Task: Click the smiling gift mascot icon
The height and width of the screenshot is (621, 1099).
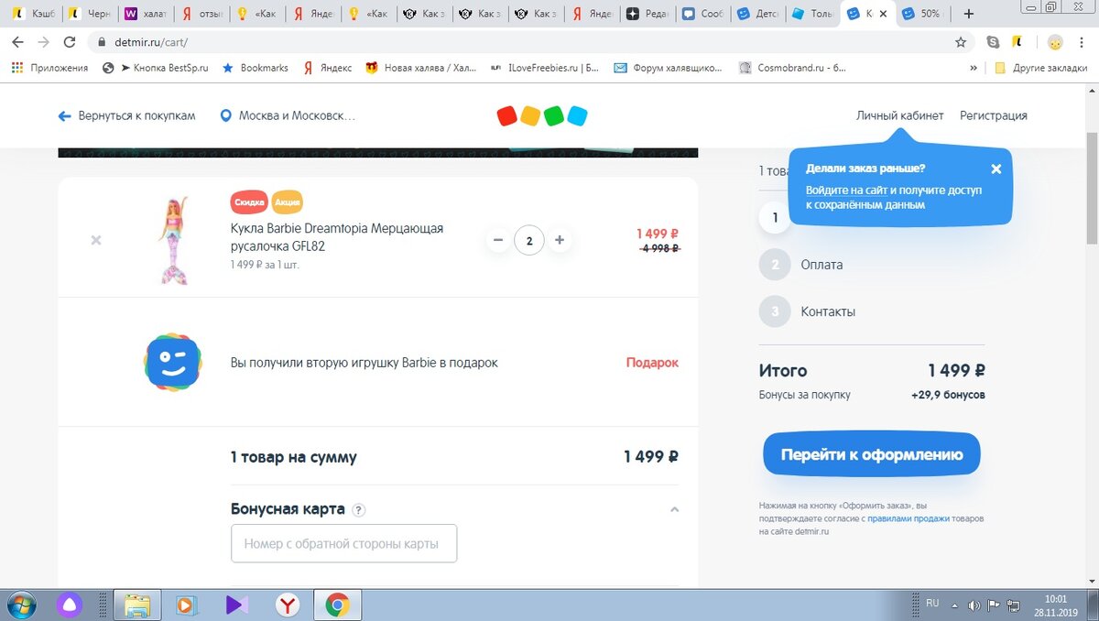Action: click(x=172, y=363)
